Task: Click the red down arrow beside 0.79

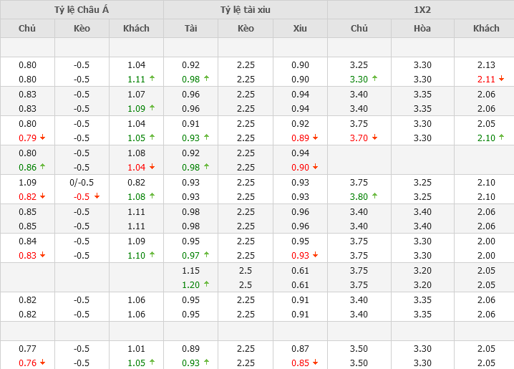Action: [42, 138]
